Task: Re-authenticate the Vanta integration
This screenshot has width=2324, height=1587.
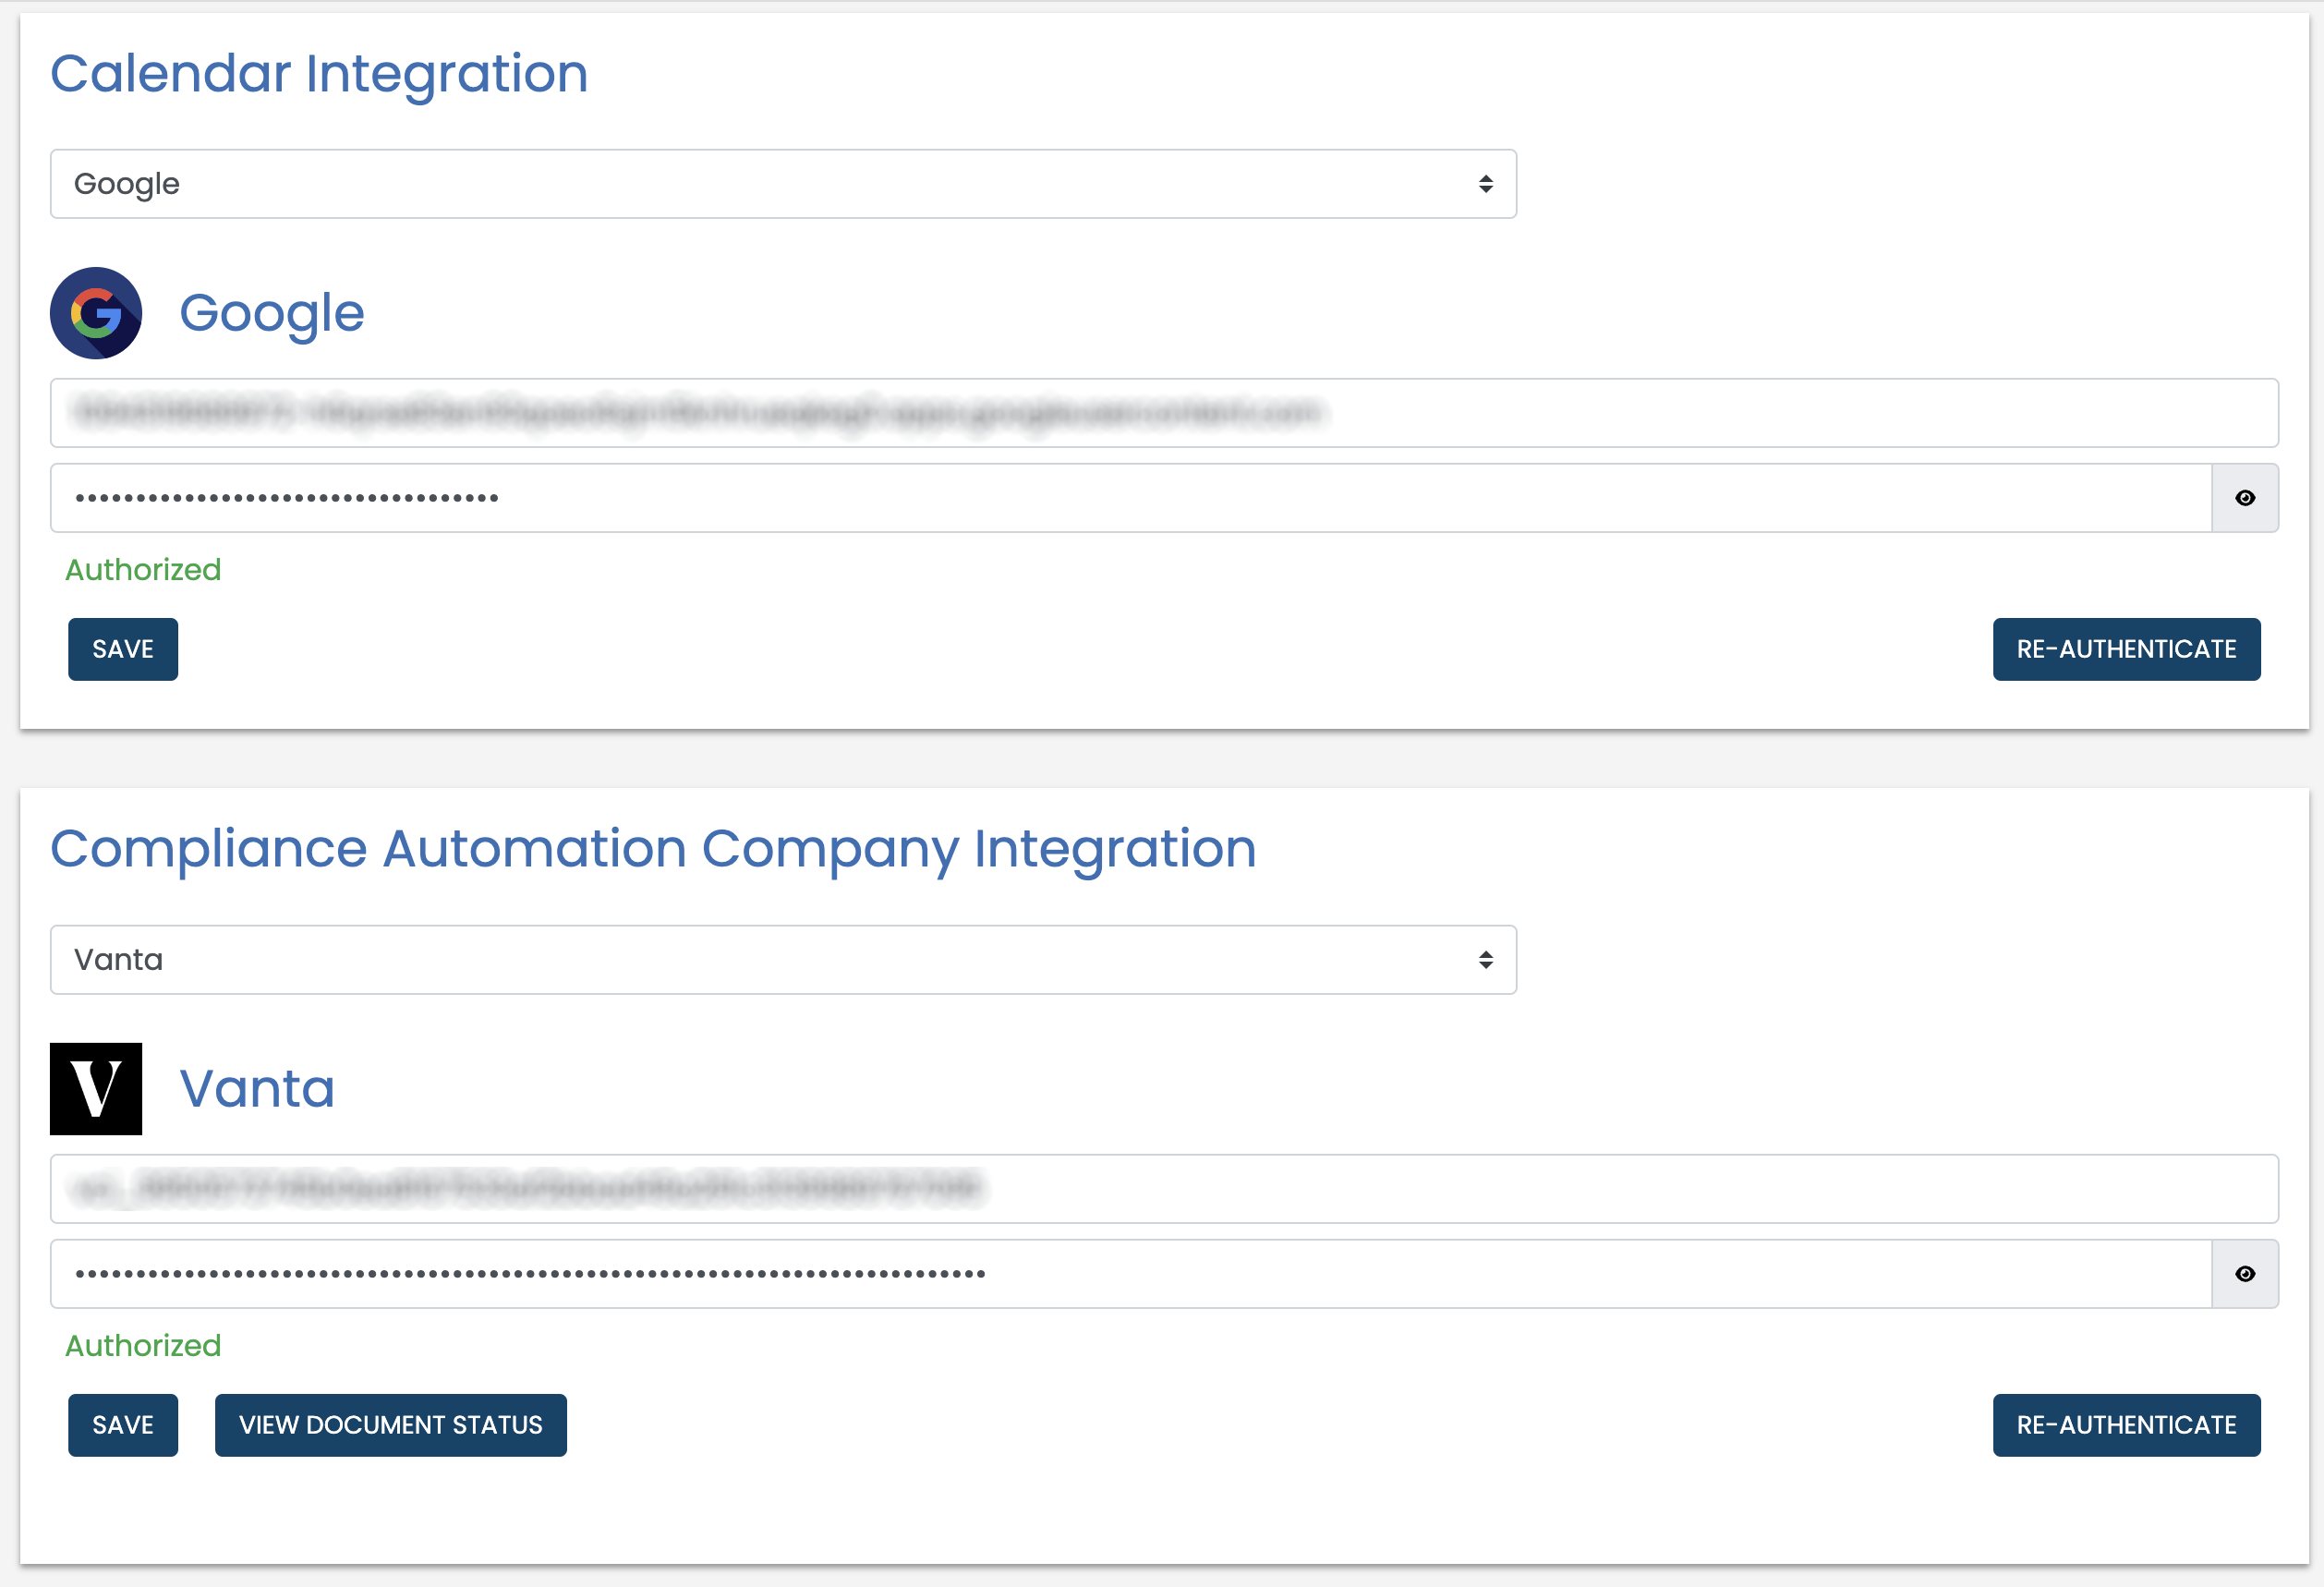Action: (2126, 1425)
